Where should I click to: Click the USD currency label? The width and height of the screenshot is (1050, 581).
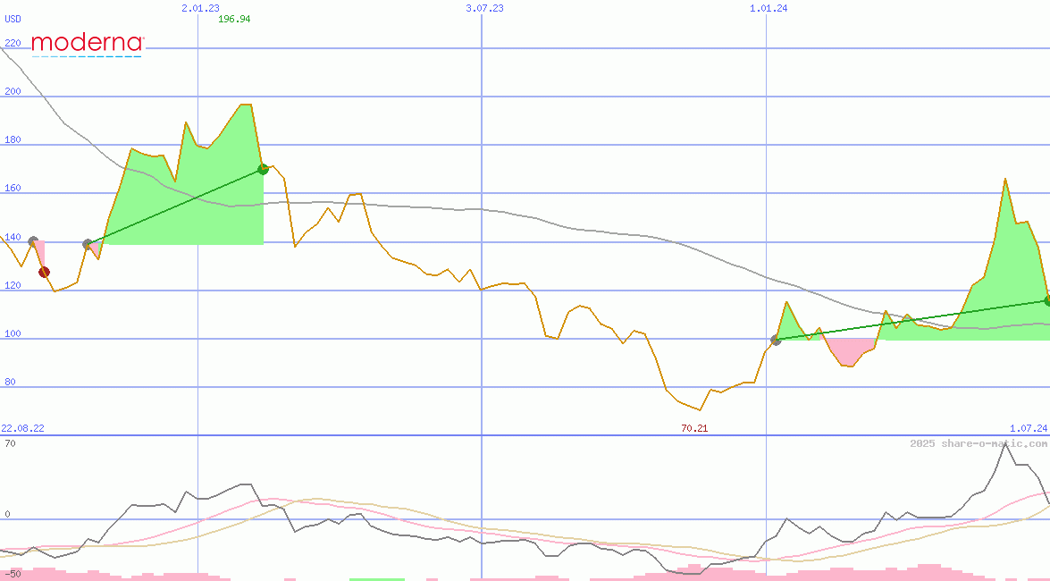click(x=13, y=20)
